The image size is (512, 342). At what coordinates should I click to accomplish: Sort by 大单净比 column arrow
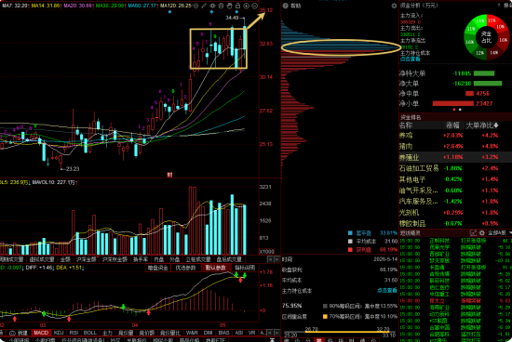tap(496, 125)
